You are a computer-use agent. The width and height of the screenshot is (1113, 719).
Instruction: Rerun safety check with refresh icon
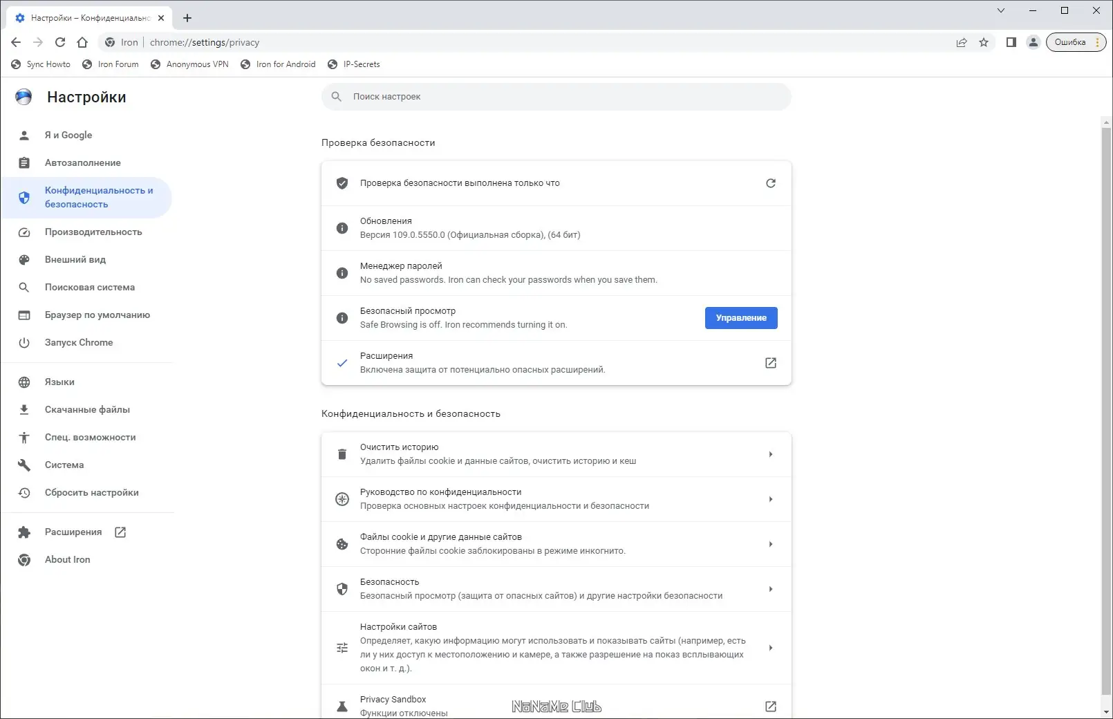tap(771, 183)
